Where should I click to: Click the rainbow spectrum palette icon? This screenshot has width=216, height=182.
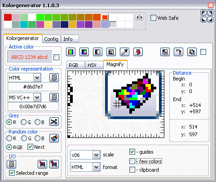71,52
